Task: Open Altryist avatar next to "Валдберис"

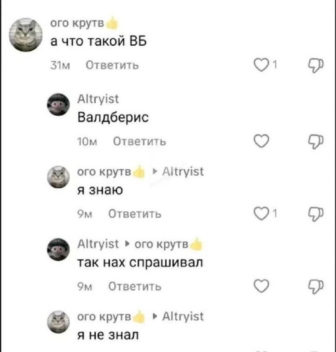Action: (x=58, y=105)
